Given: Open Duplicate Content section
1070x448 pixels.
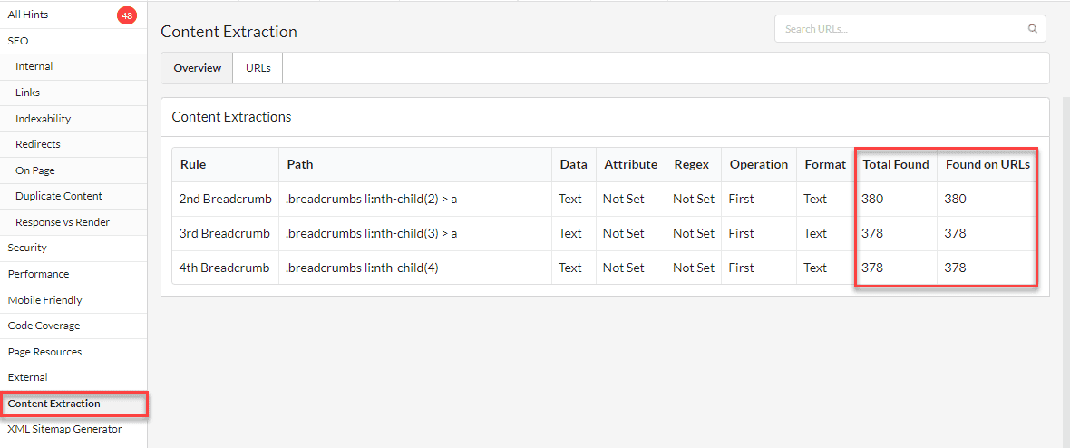Looking at the screenshot, I should [58, 196].
